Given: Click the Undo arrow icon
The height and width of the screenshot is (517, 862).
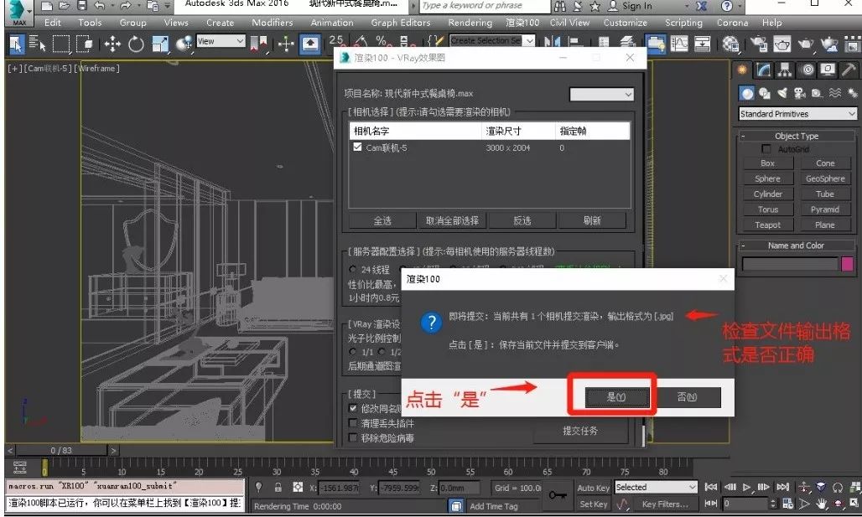Looking at the screenshot, I should (x=100, y=6).
